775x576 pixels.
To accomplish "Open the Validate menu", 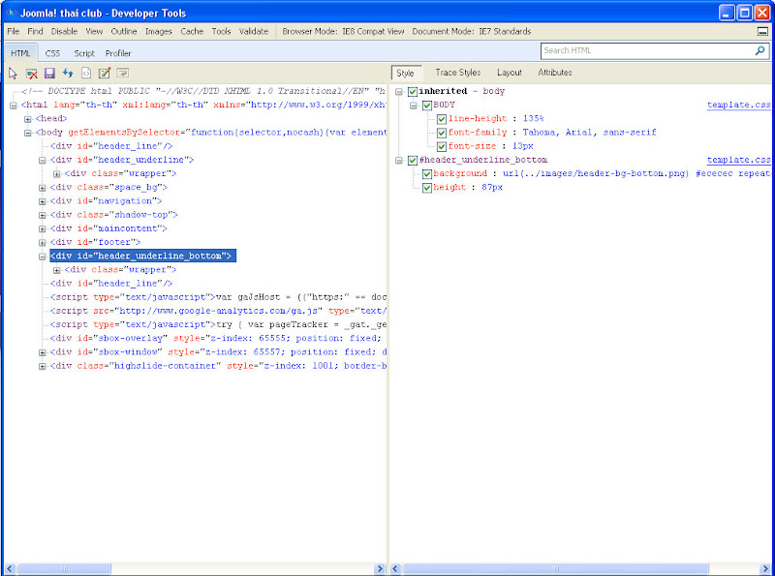I will coord(254,31).
